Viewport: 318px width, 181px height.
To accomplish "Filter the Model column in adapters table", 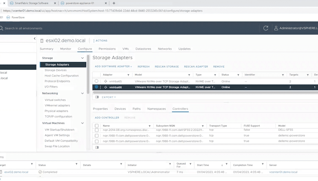I will pyautogui.click(x=189, y=75).
